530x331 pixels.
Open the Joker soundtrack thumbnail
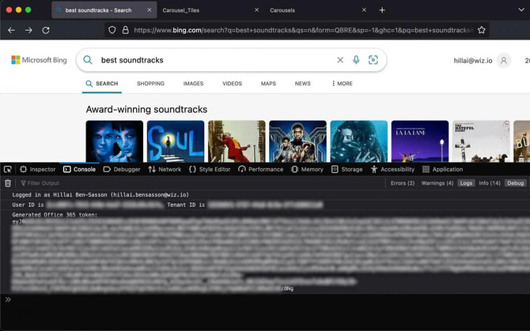[237, 141]
